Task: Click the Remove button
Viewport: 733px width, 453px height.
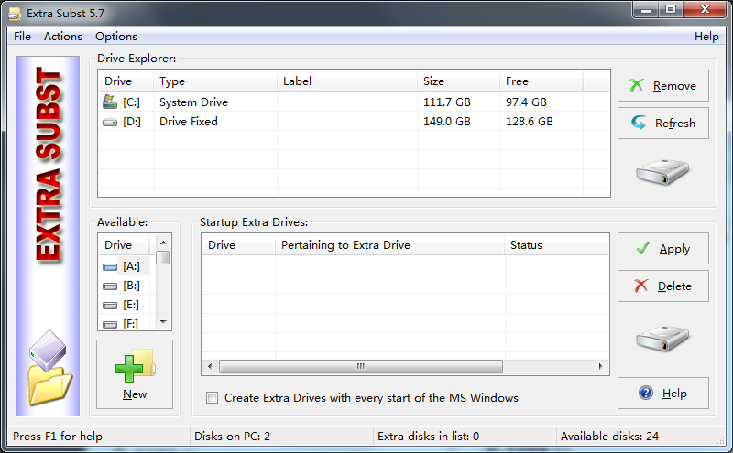Action: [x=662, y=85]
